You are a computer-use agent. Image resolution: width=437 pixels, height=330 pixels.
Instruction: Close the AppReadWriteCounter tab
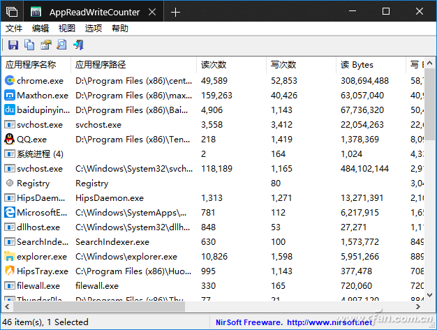pyautogui.click(x=152, y=12)
